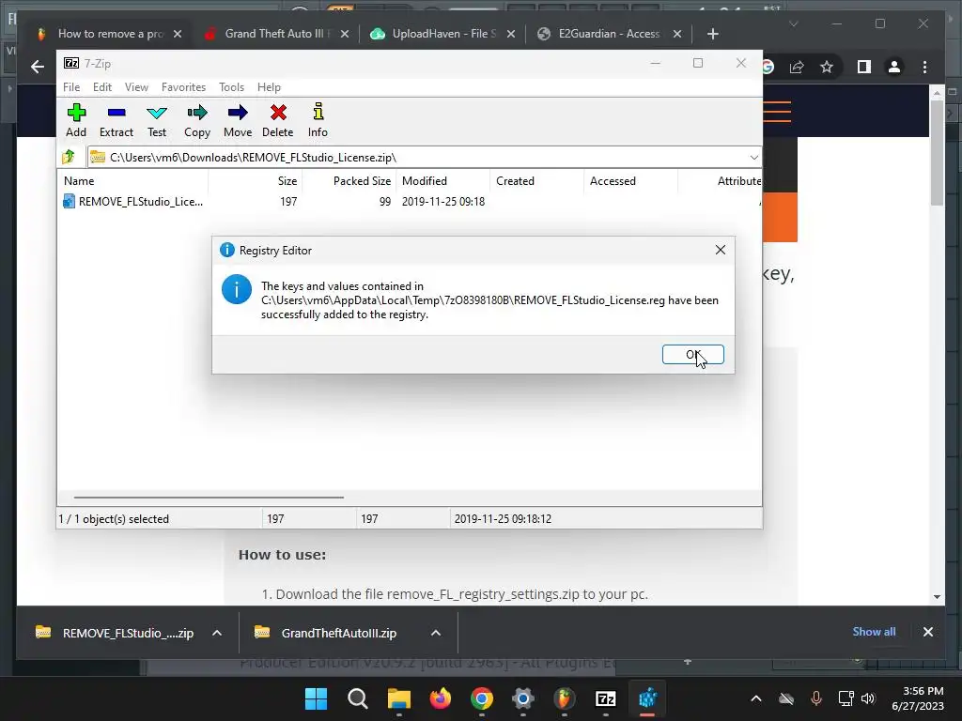Screen dimensions: 962x721
Task: Open the File menu in 7-Zip
Action: (71, 87)
